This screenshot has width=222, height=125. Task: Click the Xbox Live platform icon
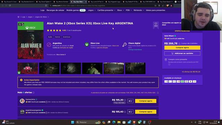tap(87, 44)
